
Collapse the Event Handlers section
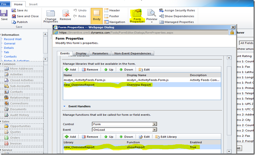(x=64, y=107)
